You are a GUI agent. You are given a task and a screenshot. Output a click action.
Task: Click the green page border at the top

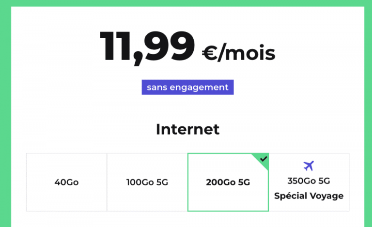[x=186, y=3]
